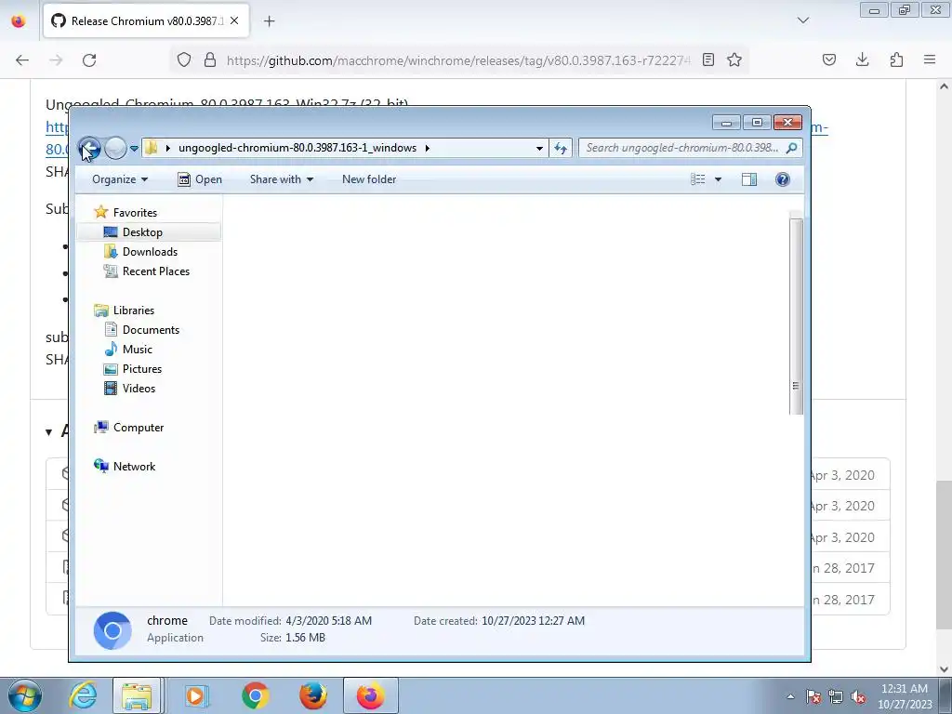Screen dimensions: 952x714
Task: Refresh the Explorer folder view
Action: (561, 148)
